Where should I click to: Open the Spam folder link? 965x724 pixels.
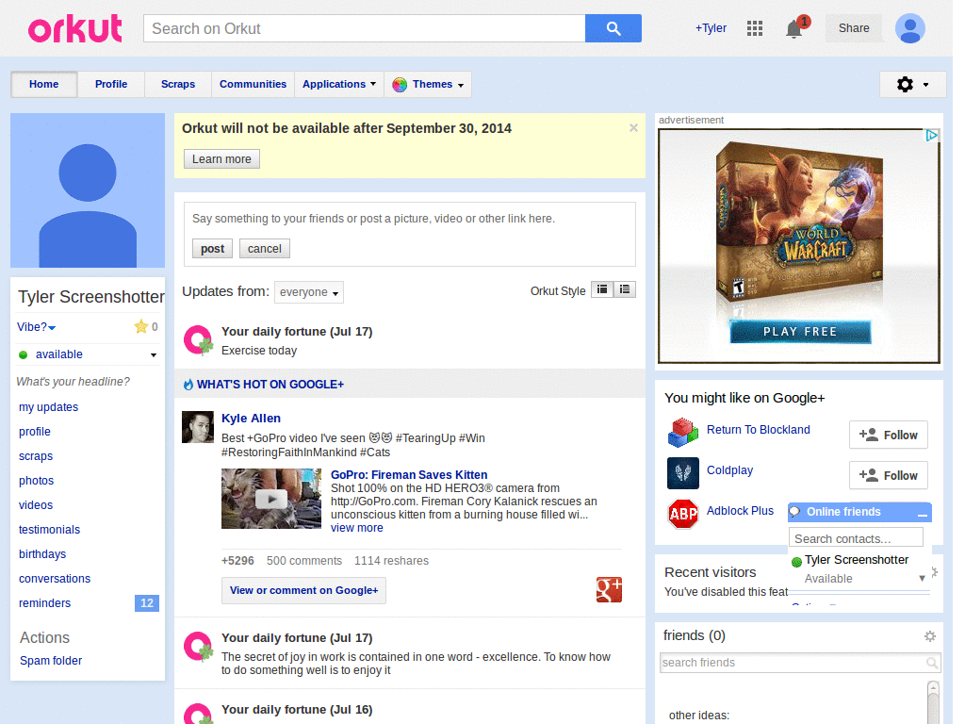(51, 661)
